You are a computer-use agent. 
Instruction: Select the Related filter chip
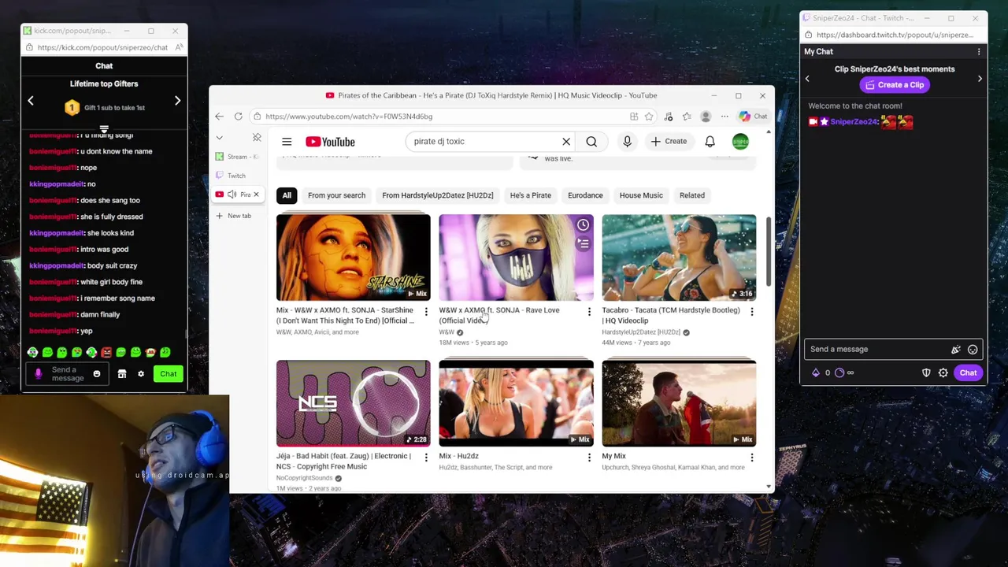click(692, 195)
